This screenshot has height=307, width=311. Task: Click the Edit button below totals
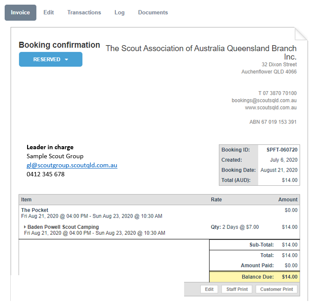tap(209, 289)
